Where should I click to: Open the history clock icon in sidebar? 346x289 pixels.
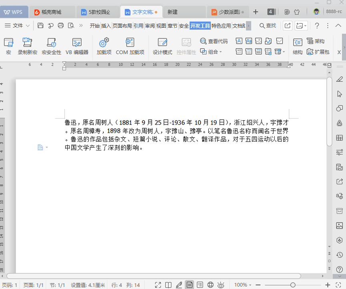coord(339,255)
